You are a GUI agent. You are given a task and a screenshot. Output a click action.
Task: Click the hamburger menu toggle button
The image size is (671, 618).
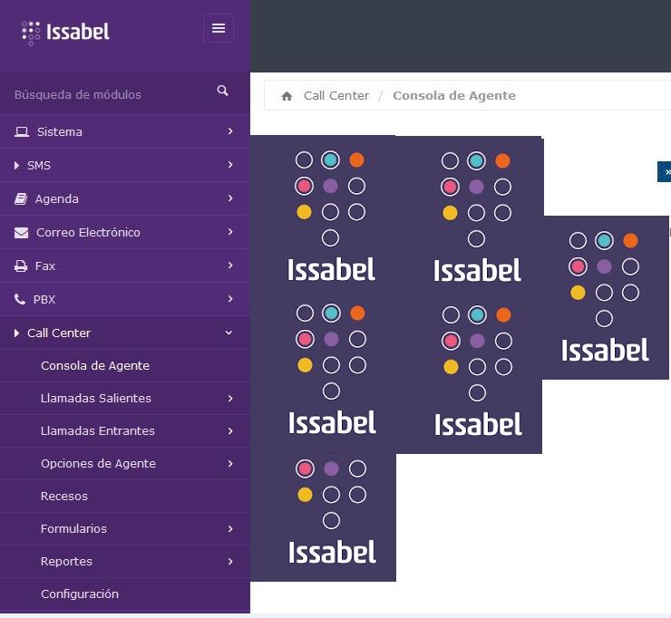(x=219, y=28)
